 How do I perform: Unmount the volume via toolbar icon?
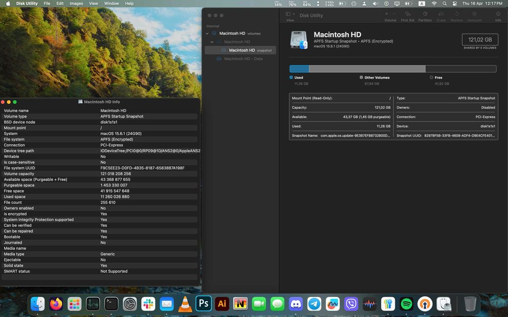point(474,14)
